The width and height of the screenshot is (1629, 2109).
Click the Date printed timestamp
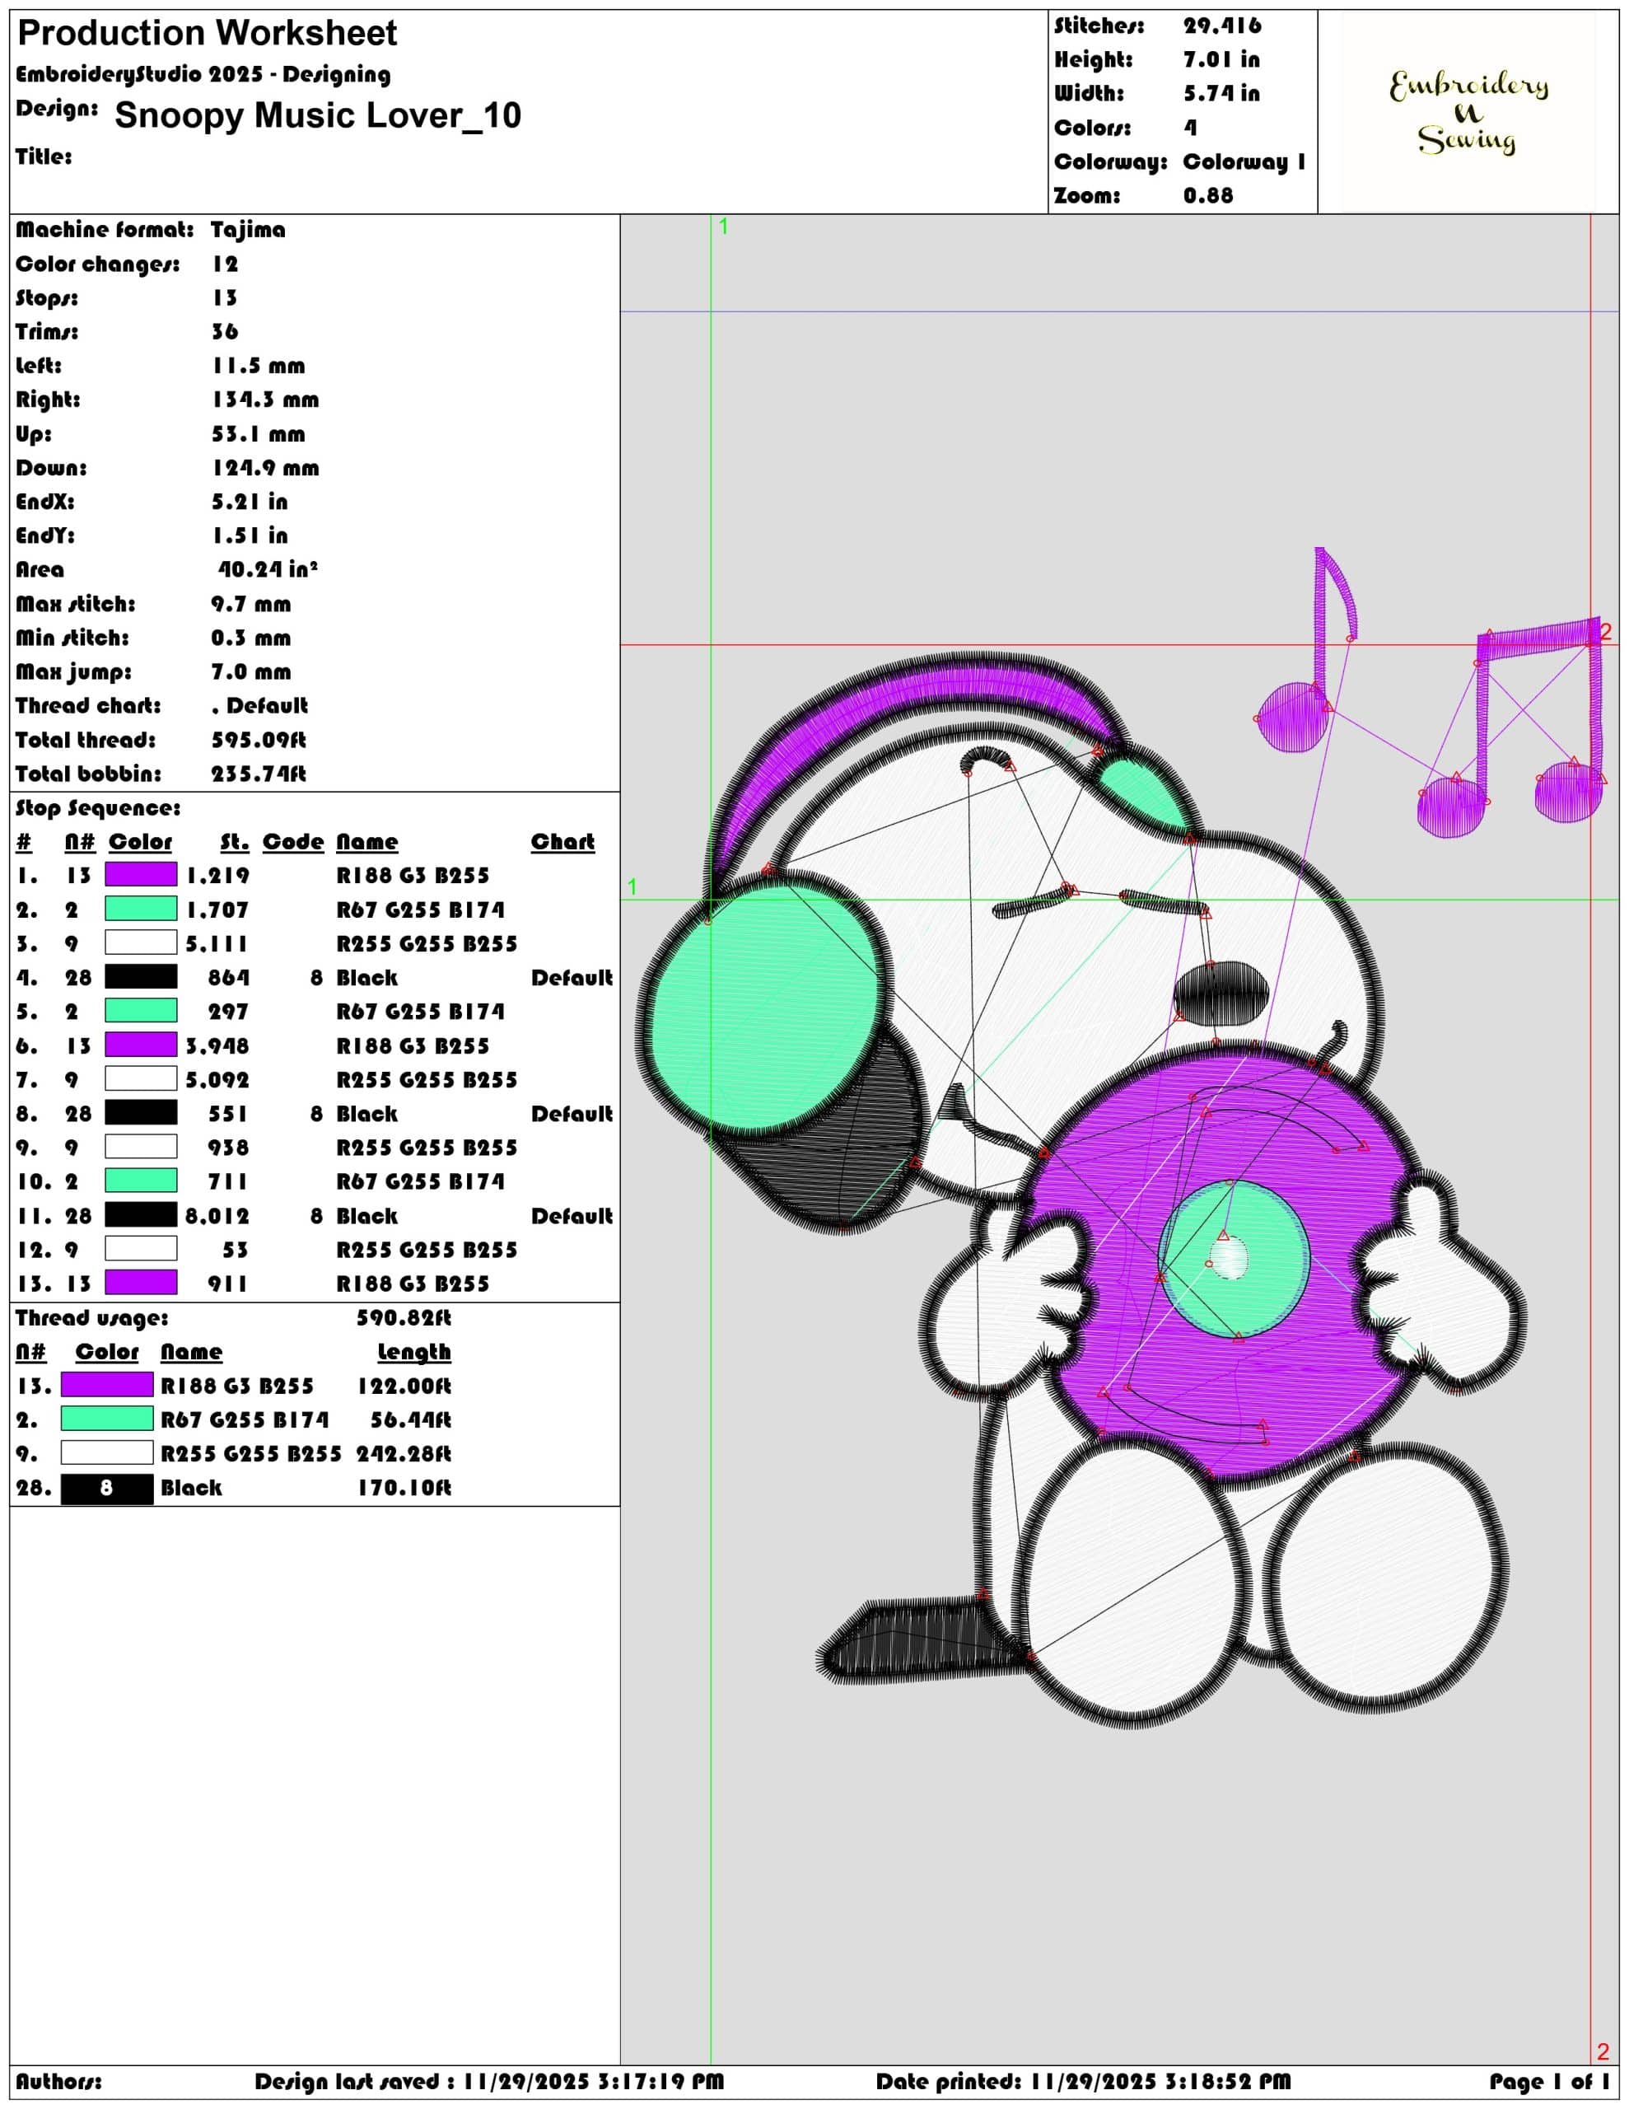coord(1084,2081)
